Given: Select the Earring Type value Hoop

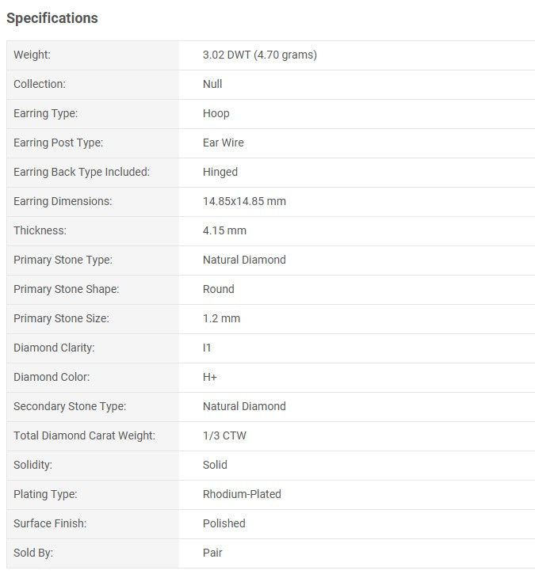Looking at the screenshot, I should (216, 113).
